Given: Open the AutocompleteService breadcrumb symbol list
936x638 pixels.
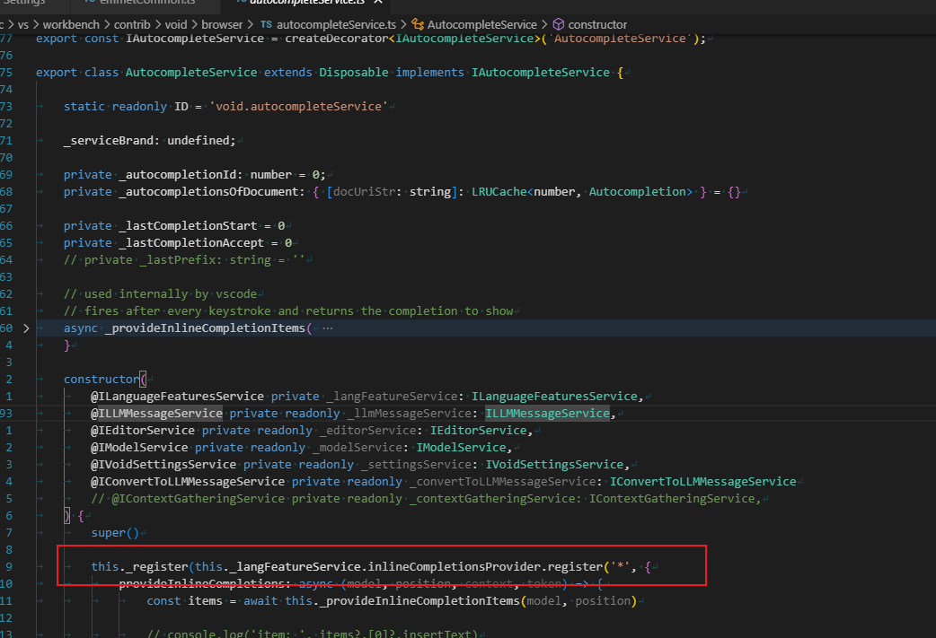Looking at the screenshot, I should [x=482, y=24].
